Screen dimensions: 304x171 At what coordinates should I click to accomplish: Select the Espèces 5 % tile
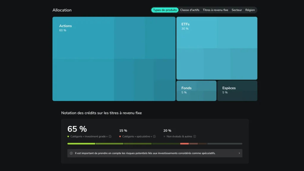[x=237, y=91]
